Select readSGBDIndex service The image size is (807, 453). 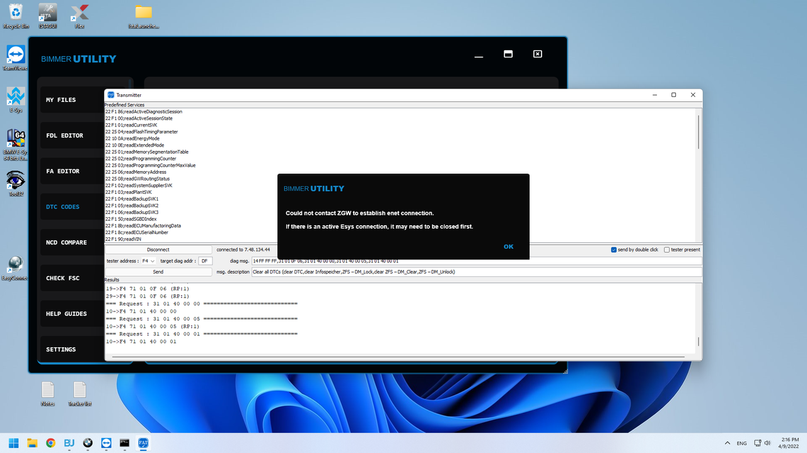tap(131, 219)
